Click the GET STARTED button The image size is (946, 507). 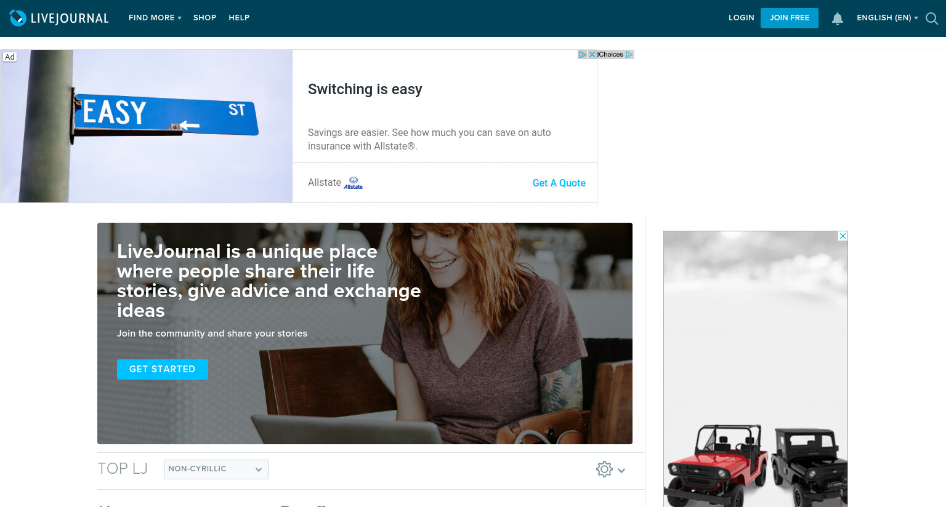pos(163,369)
